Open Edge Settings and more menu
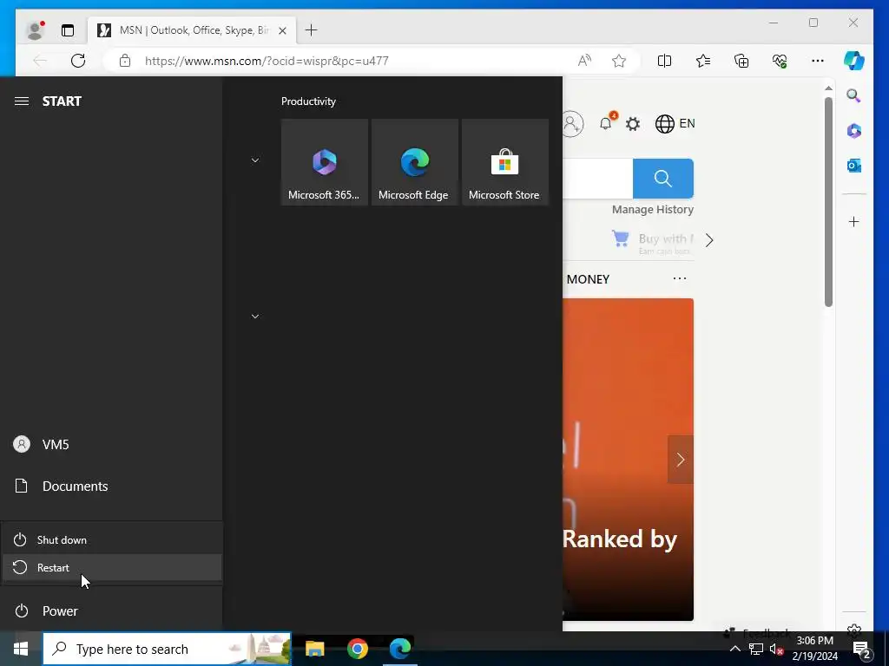The image size is (889, 666). coord(818,61)
